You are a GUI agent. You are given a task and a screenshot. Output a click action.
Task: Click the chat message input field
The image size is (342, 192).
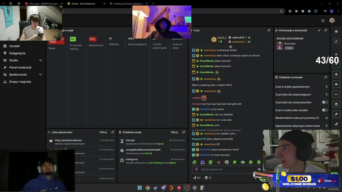pyautogui.click(x=227, y=169)
